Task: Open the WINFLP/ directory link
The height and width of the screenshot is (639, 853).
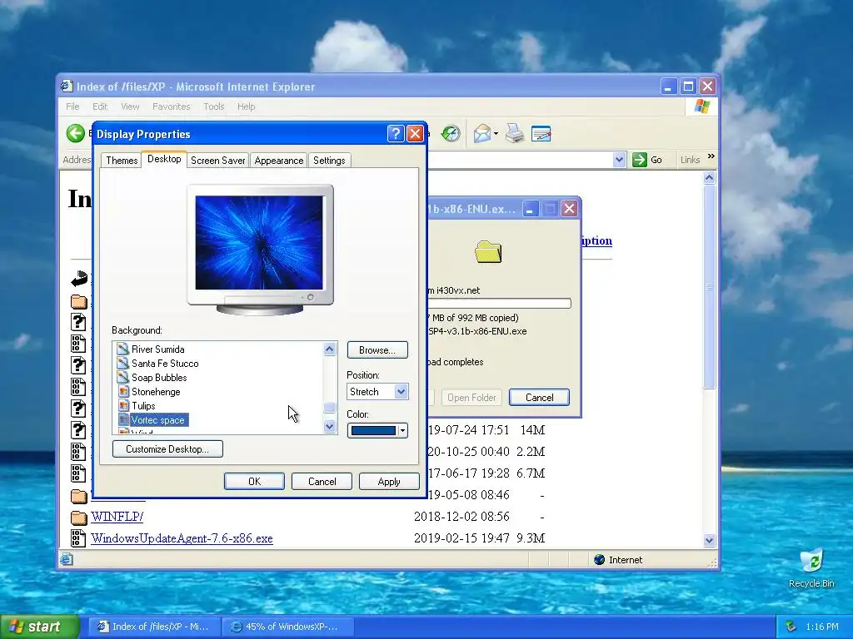Action: point(117,516)
